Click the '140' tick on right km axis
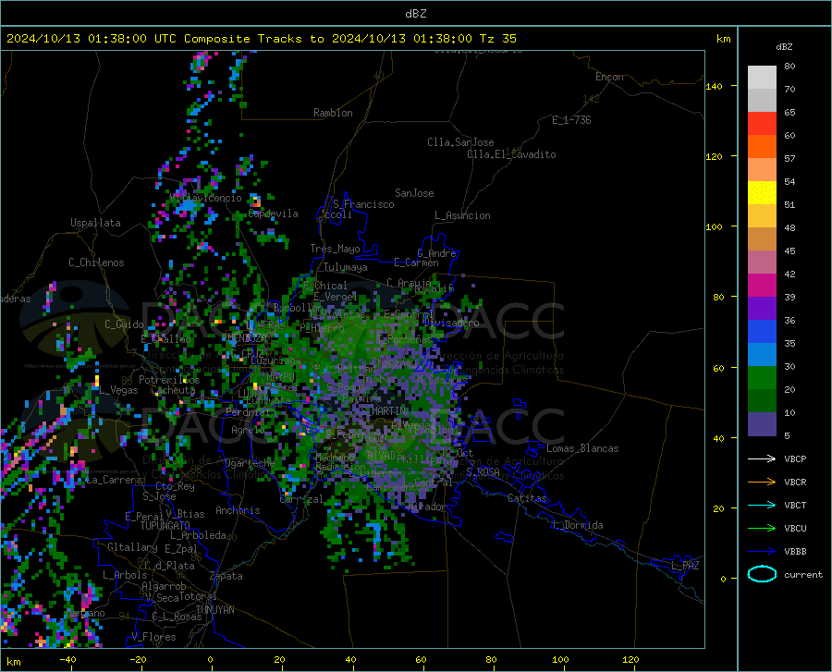 (x=714, y=86)
